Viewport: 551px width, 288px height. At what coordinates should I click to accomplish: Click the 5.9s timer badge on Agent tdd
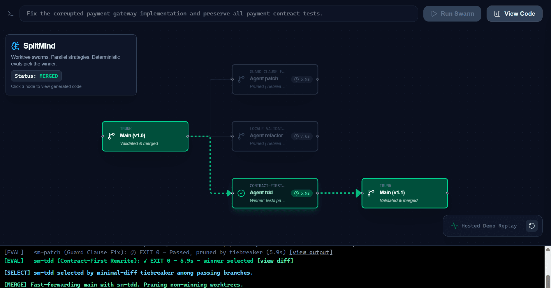coord(302,193)
